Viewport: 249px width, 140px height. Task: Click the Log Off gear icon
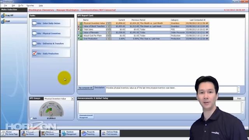click(3, 16)
